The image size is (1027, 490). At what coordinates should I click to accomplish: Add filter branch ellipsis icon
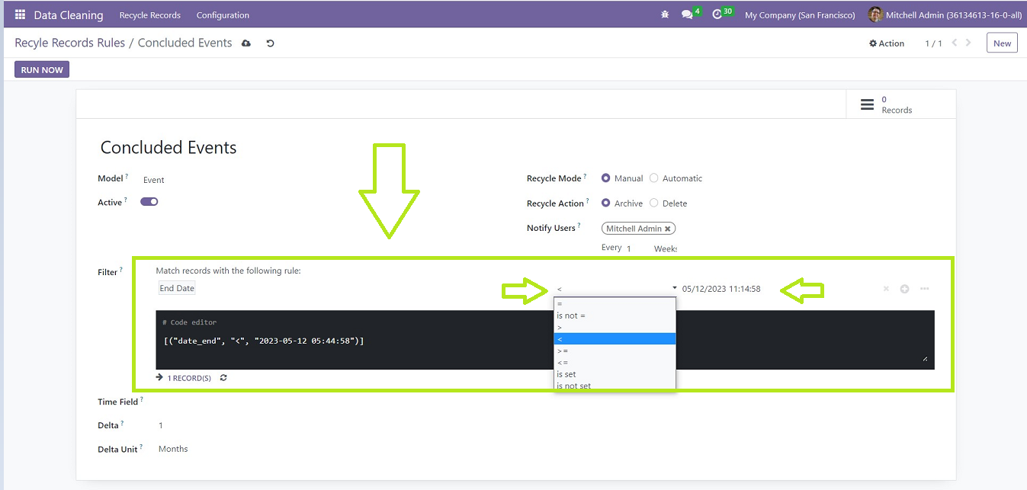coord(924,289)
